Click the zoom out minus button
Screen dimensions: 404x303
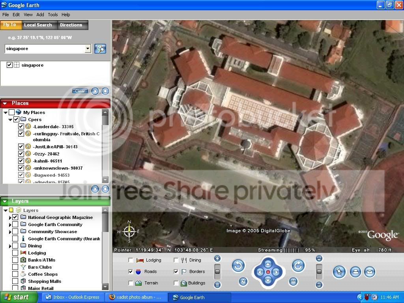217,285
